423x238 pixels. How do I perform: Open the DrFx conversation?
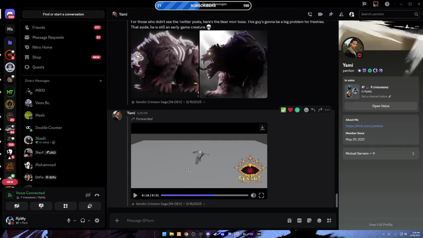coord(63,177)
